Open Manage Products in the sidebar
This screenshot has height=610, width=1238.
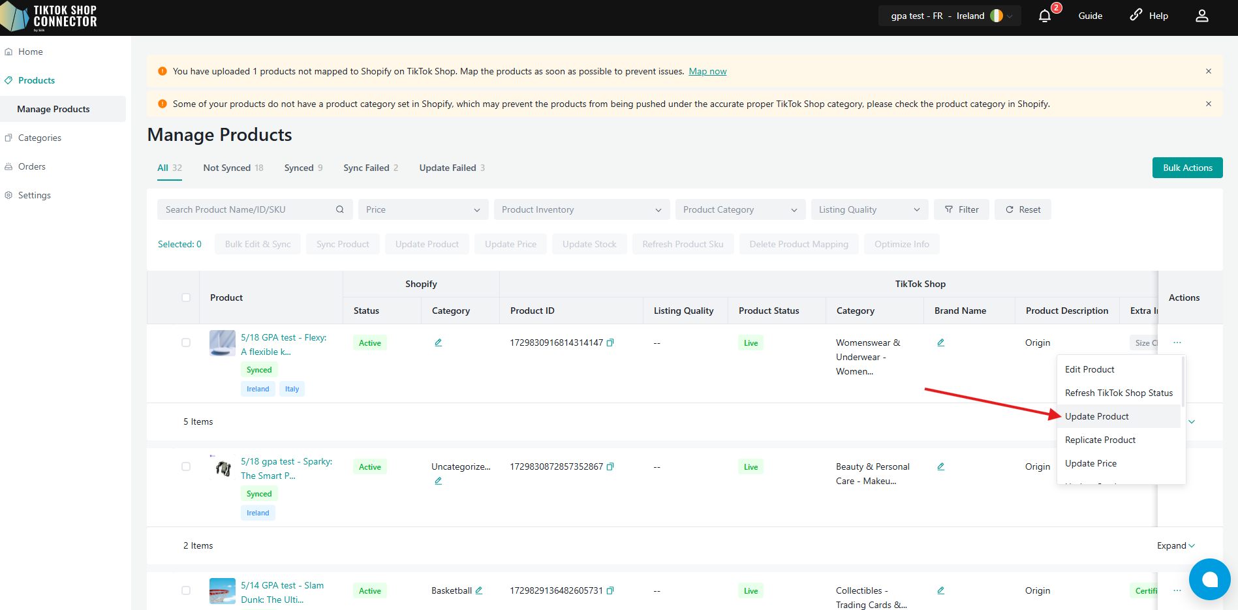(63, 109)
